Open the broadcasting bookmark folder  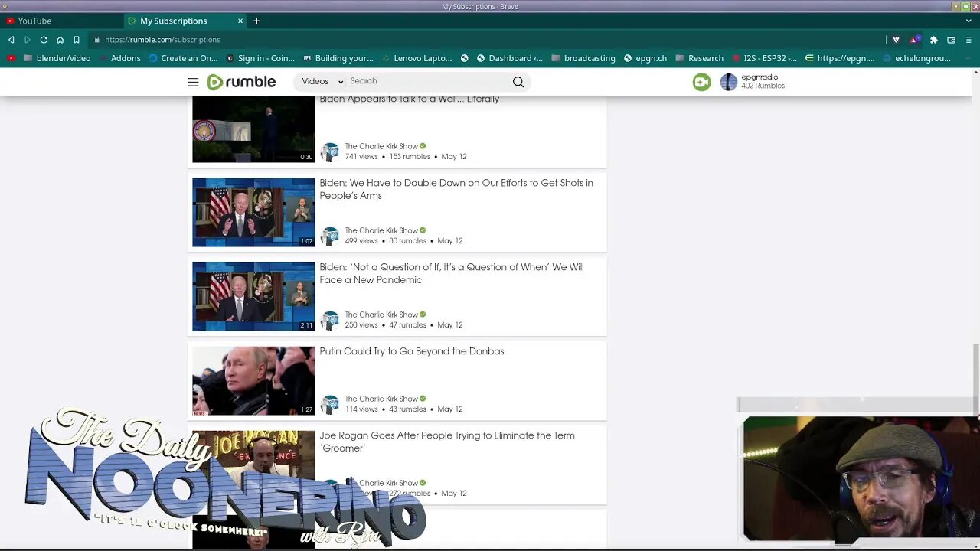[583, 58]
